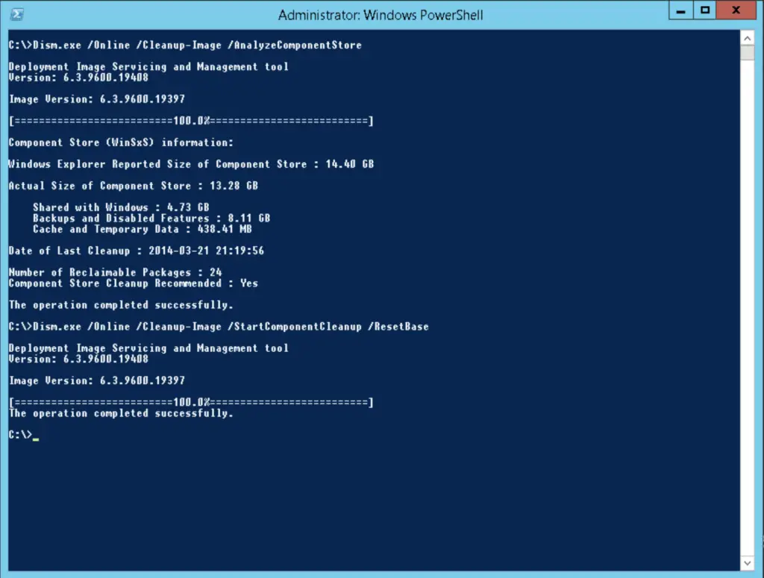
Task: Click the /StartComponentCleanup /ResetBase command line
Action: point(219,327)
